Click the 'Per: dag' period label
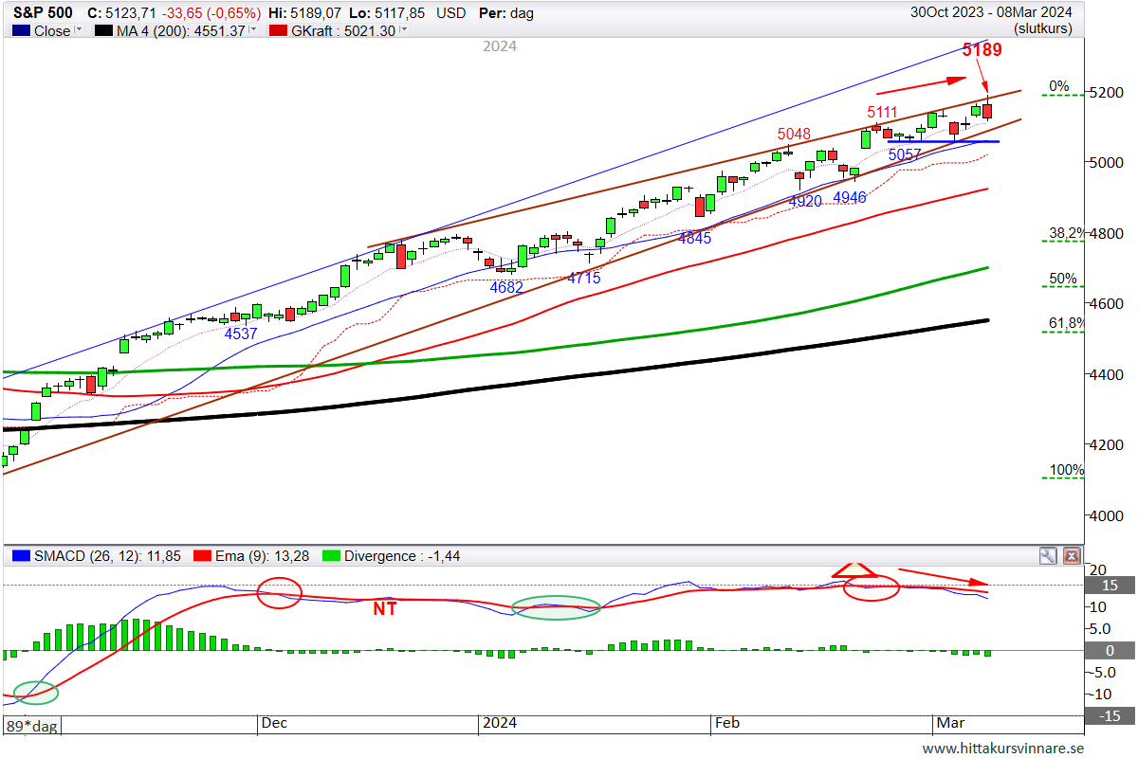 (x=506, y=13)
